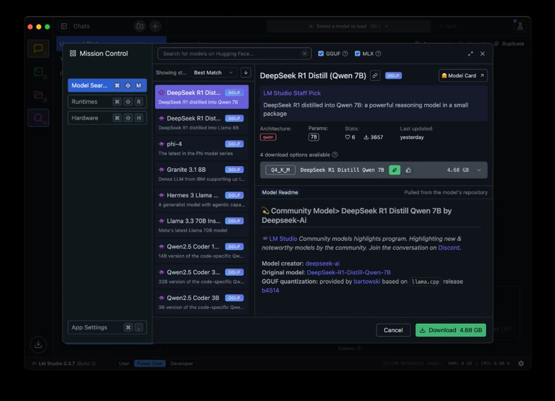Reverse the sort direction arrow
The image size is (555, 401).
(x=246, y=73)
